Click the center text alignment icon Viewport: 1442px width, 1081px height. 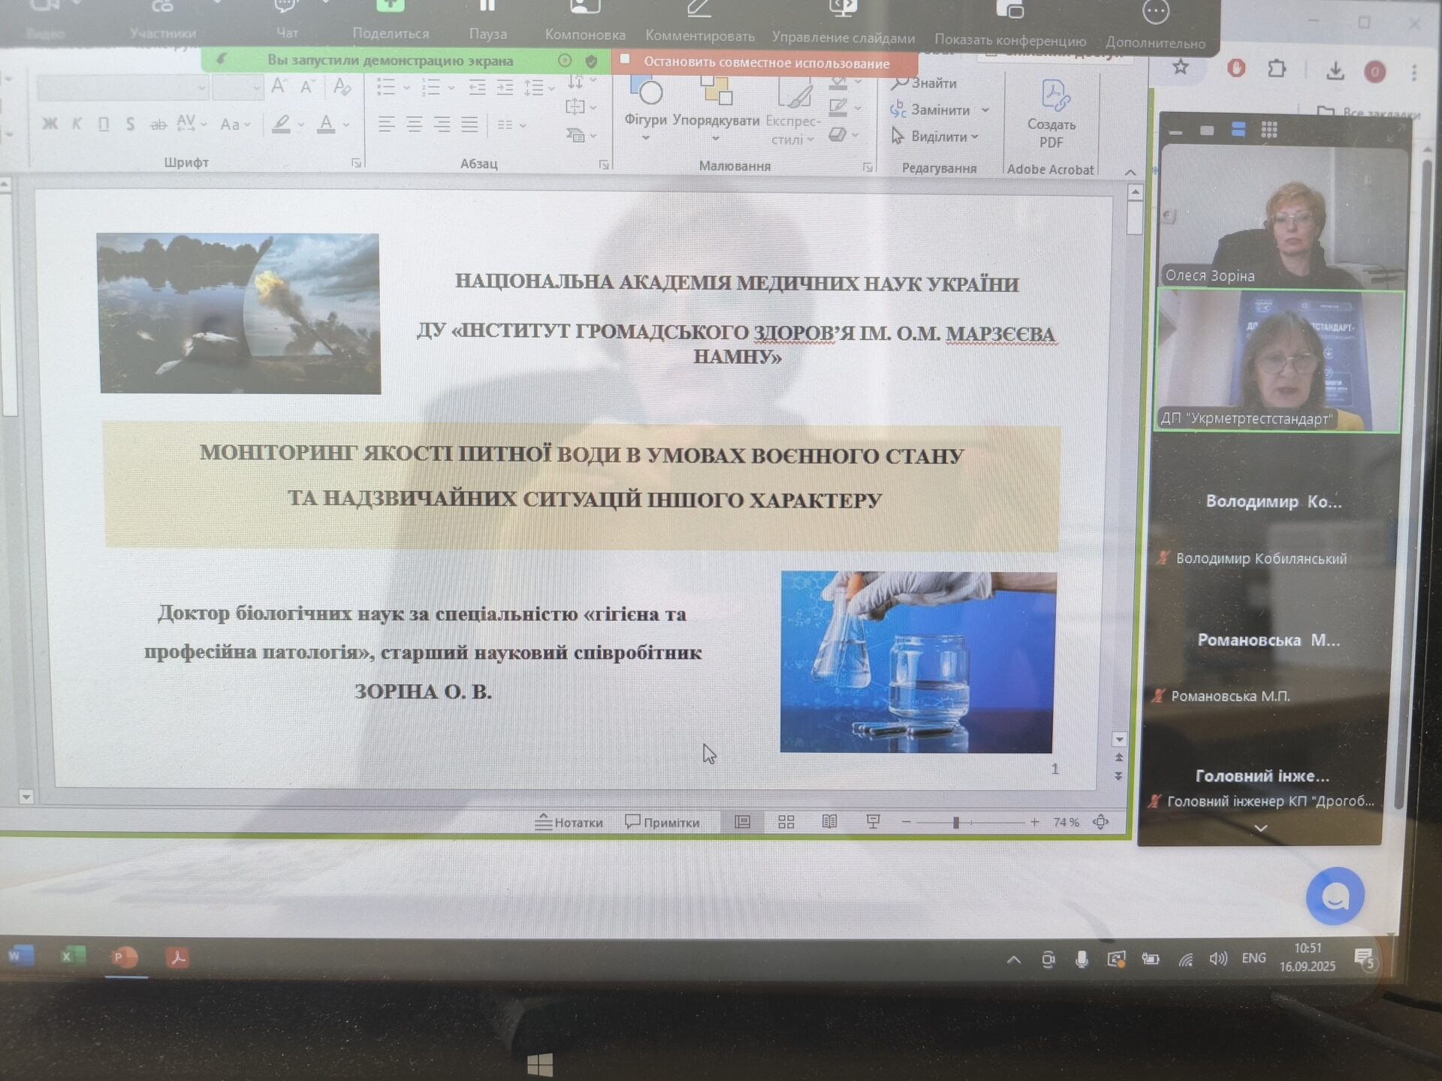click(x=414, y=125)
